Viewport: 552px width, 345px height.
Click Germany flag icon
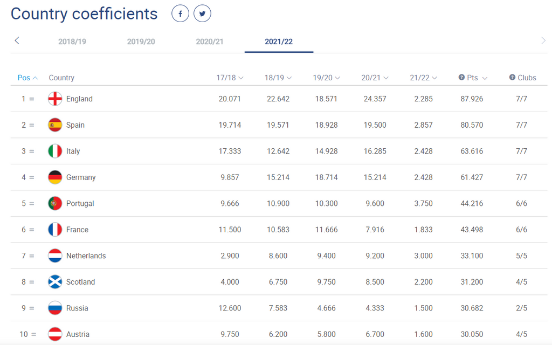[x=55, y=177]
